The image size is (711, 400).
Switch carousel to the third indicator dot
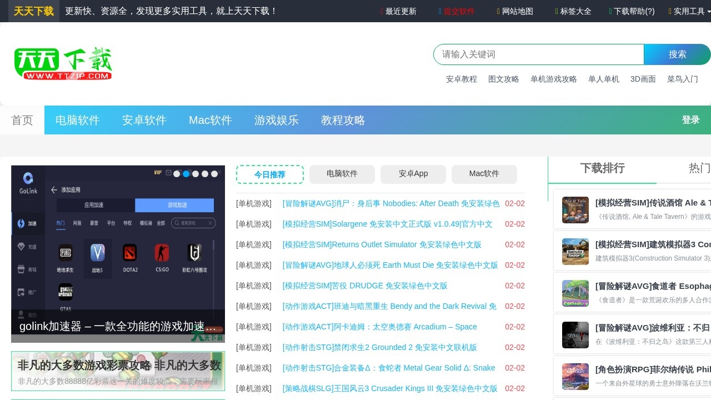196,174
